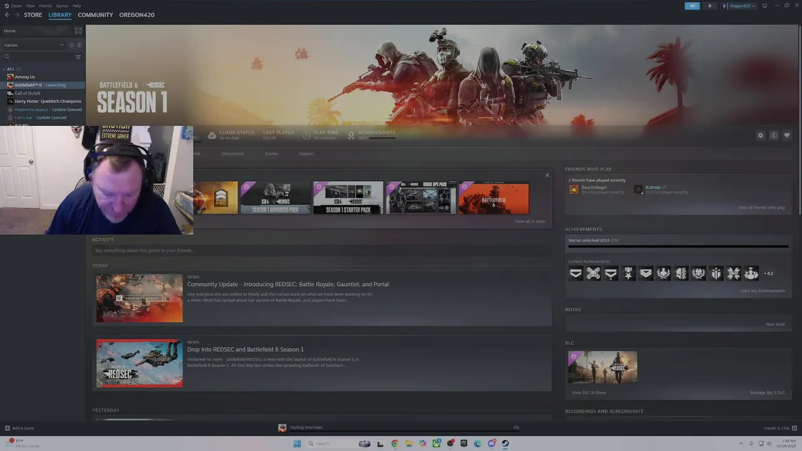Viewport: 802px width, 451px height.
Task: Open the Games menu
Action: coord(62,6)
